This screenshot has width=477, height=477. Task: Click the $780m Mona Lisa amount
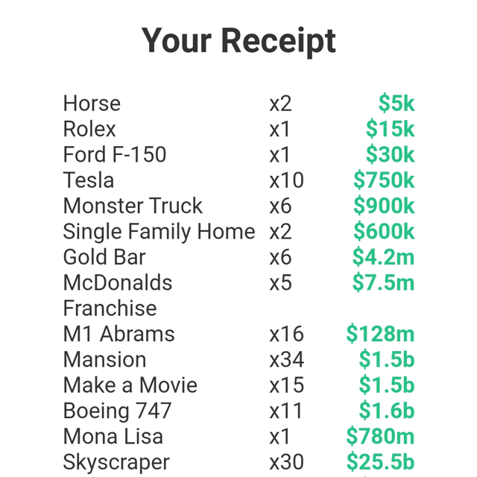(380, 436)
